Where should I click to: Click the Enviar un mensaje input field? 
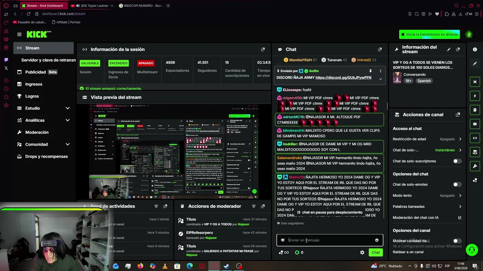pyautogui.click(x=330, y=240)
